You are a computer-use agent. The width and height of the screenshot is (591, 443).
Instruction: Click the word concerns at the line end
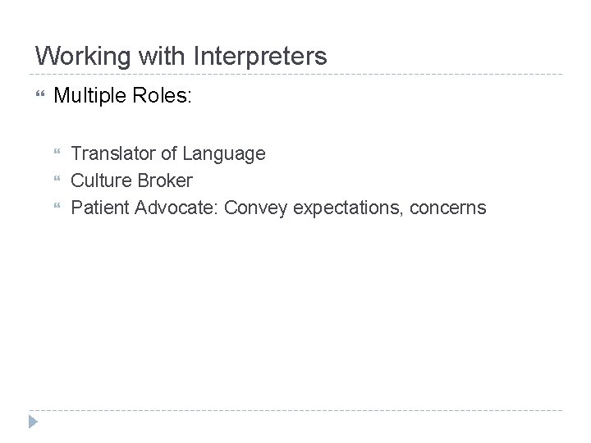point(450,208)
